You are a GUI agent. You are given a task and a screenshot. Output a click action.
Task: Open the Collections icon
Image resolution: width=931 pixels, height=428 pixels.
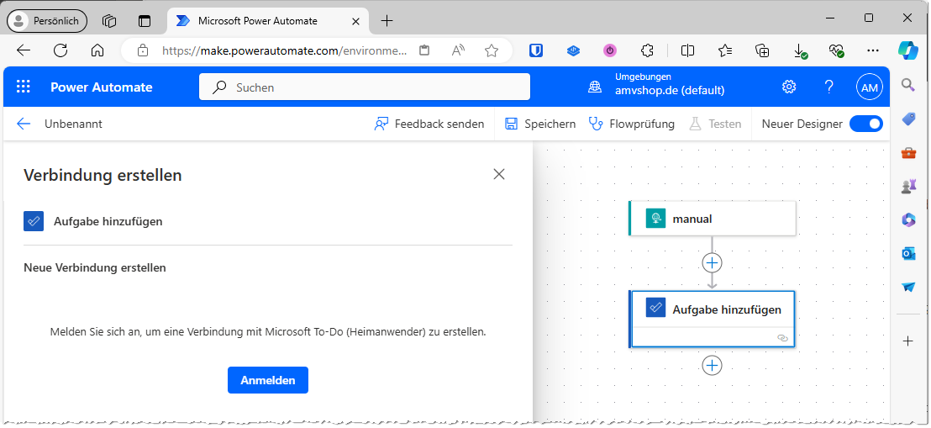click(762, 50)
